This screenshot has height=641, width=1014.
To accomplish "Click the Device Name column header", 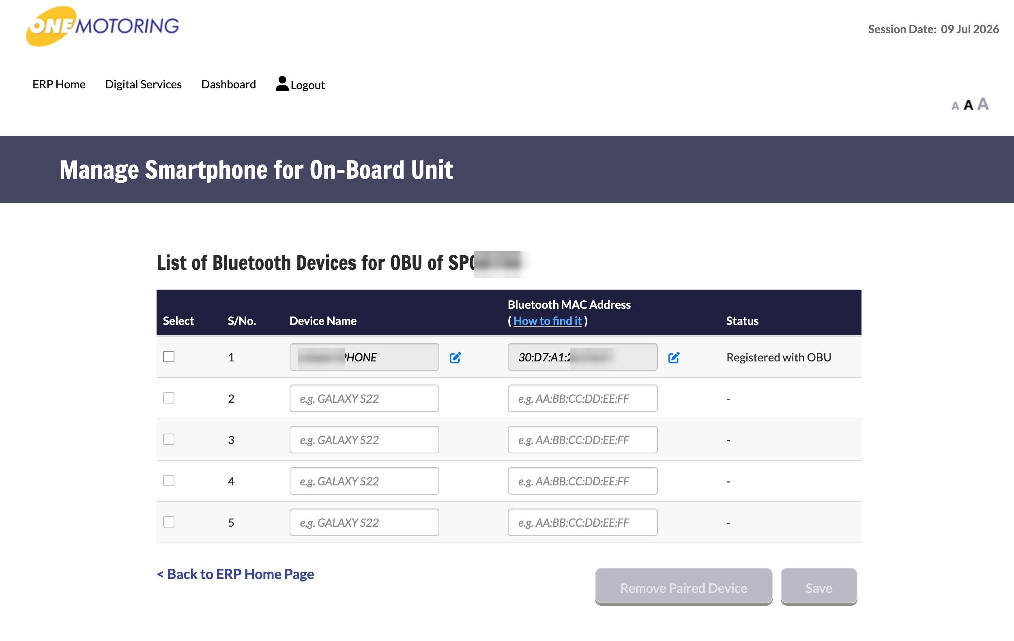I will click(323, 321).
